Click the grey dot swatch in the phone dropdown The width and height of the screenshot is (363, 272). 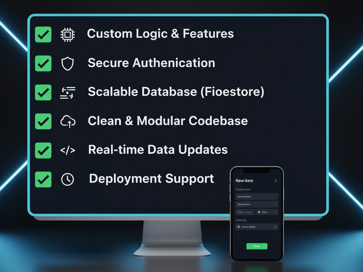pos(259,212)
